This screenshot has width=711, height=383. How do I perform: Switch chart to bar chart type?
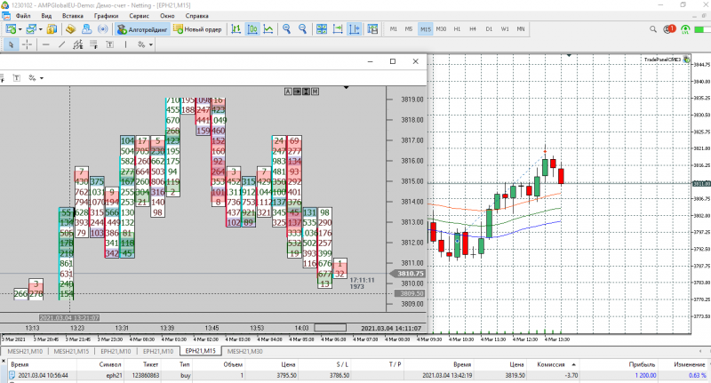coord(236,29)
